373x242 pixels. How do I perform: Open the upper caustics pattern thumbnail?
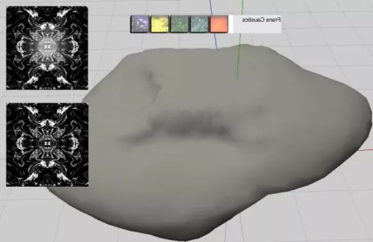tap(47, 48)
